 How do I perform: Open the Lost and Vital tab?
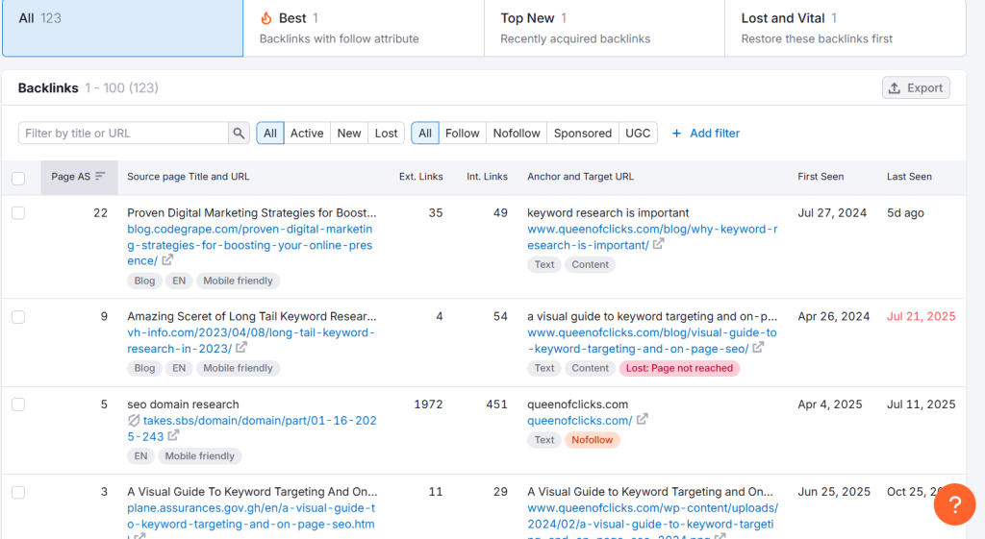[845, 28]
